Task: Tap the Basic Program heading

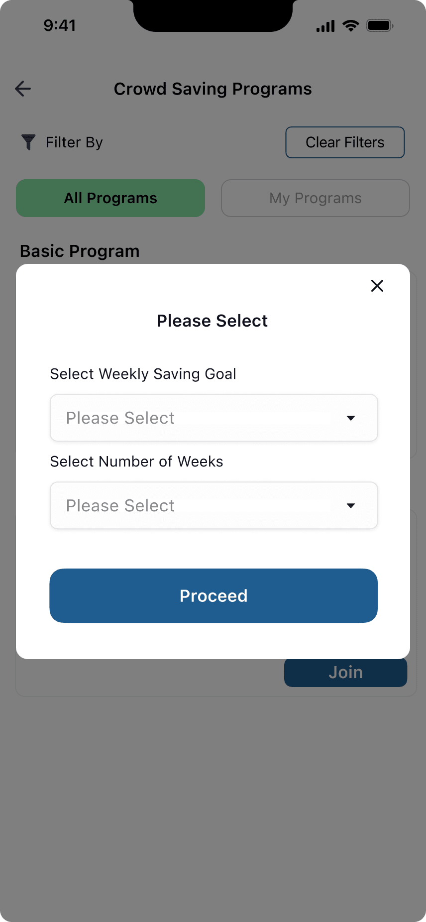Action: pyautogui.click(x=80, y=251)
